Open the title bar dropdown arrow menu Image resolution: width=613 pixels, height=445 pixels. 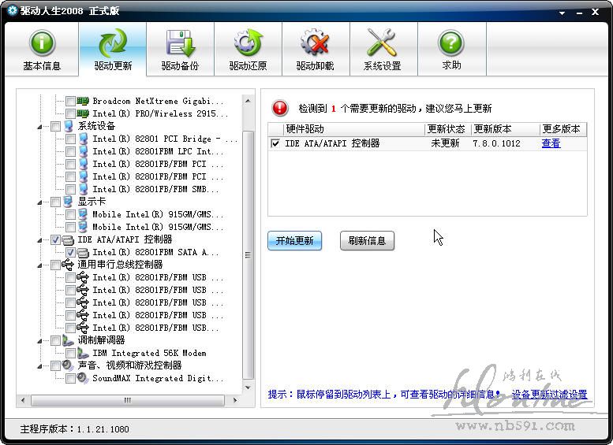pyautogui.click(x=563, y=13)
